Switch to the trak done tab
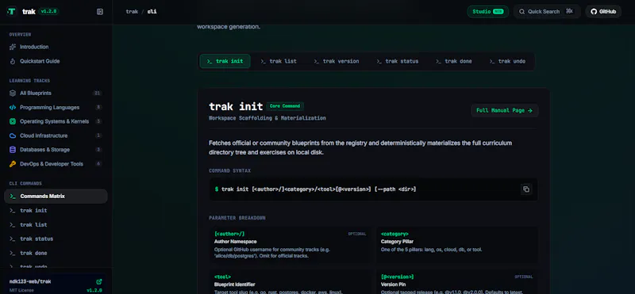 (454, 62)
